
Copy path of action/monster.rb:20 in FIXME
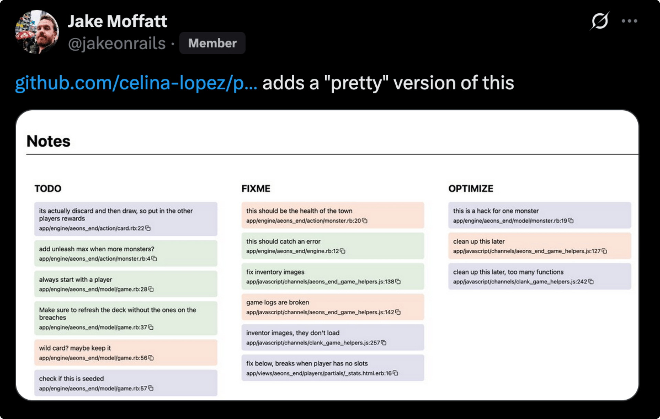click(x=365, y=221)
